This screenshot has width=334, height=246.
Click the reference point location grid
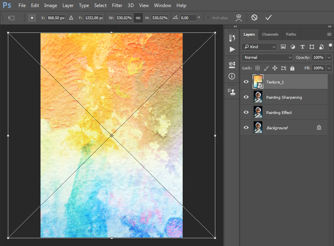pos(32,18)
